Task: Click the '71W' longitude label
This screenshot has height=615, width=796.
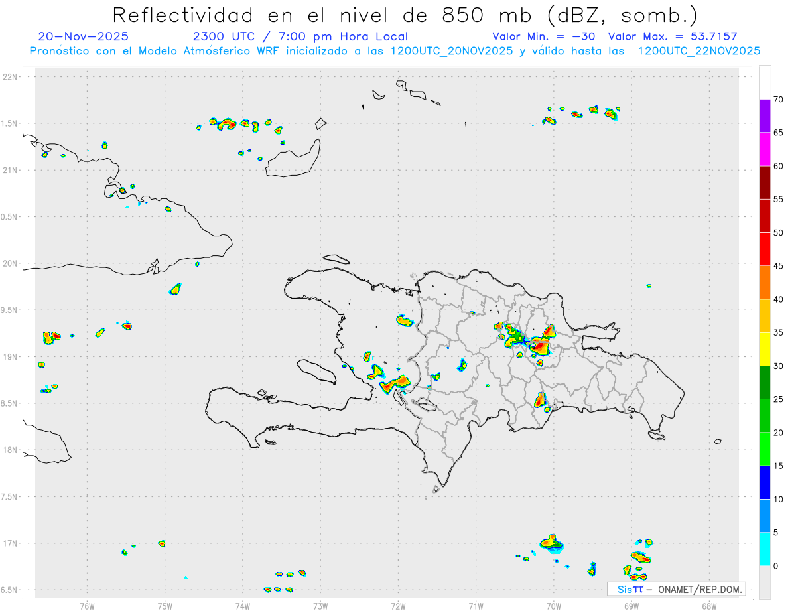Action: (476, 606)
